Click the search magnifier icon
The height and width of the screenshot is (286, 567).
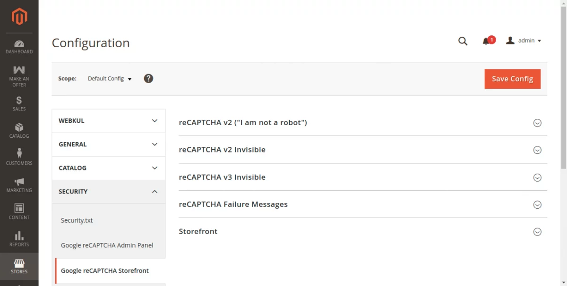tap(463, 41)
